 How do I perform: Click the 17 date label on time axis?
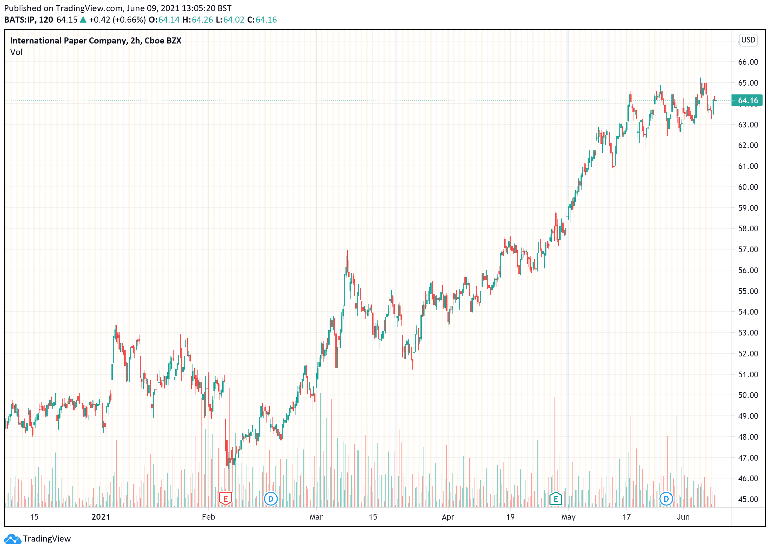pyautogui.click(x=626, y=517)
